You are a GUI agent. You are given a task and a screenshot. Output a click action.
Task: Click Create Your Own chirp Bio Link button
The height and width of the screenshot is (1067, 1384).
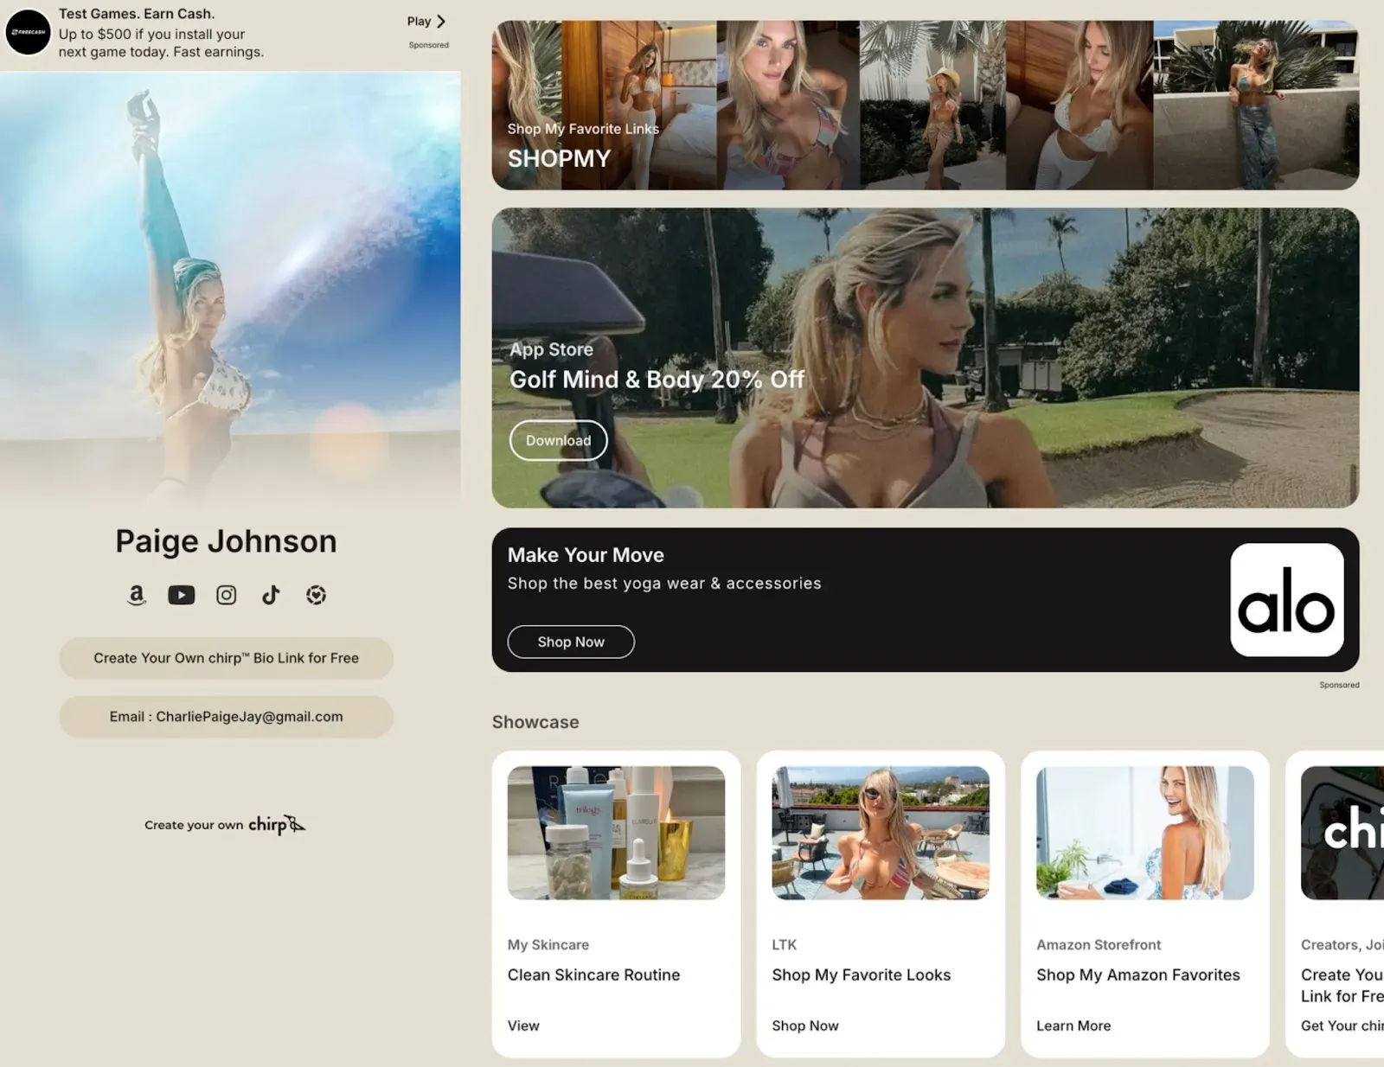tap(226, 658)
